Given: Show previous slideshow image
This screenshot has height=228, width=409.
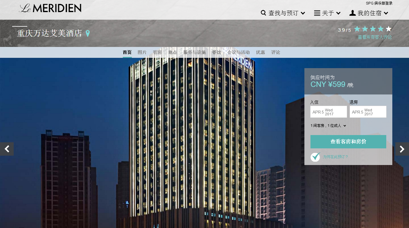Looking at the screenshot, I should tap(7, 149).
